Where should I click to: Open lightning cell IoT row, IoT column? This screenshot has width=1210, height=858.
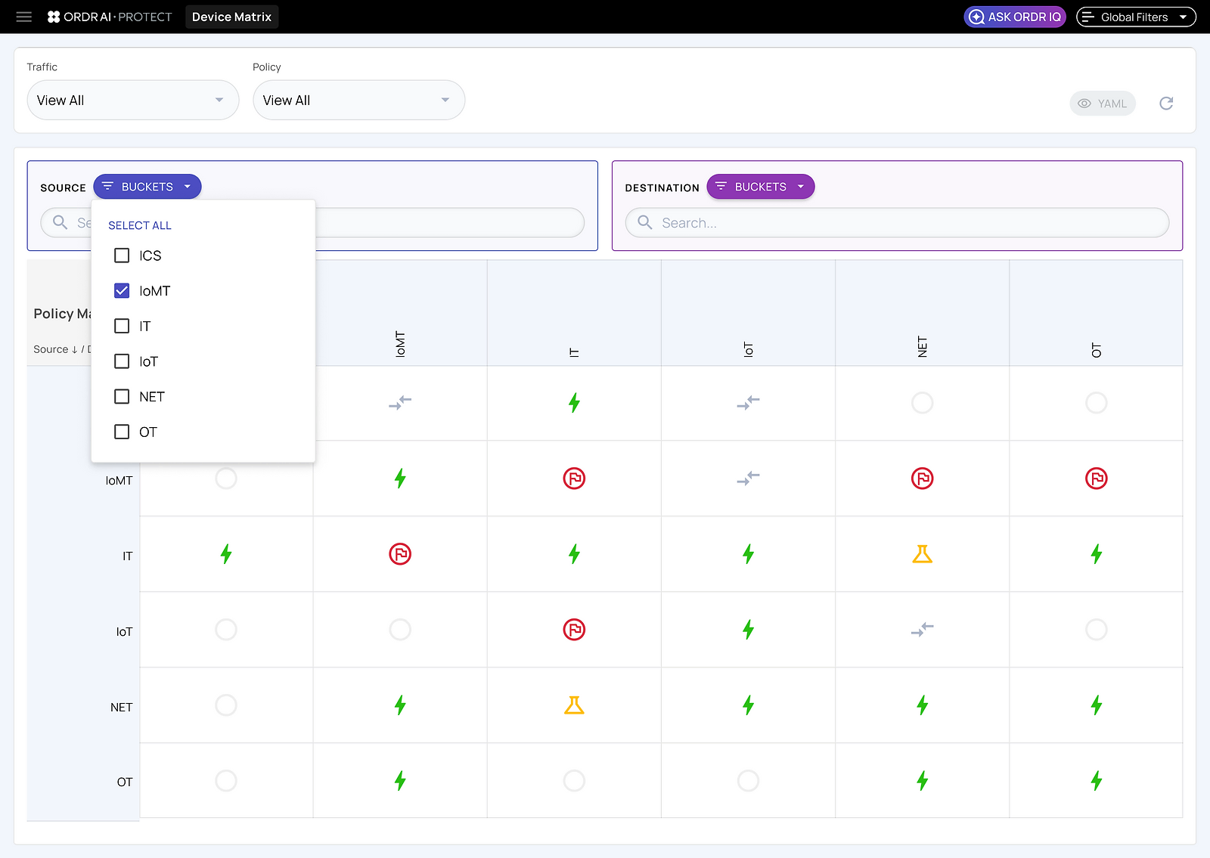(748, 630)
